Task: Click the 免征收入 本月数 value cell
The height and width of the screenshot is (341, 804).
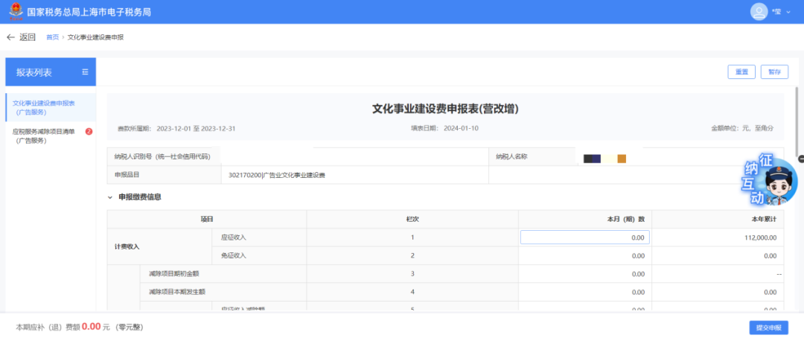Action: (584, 255)
